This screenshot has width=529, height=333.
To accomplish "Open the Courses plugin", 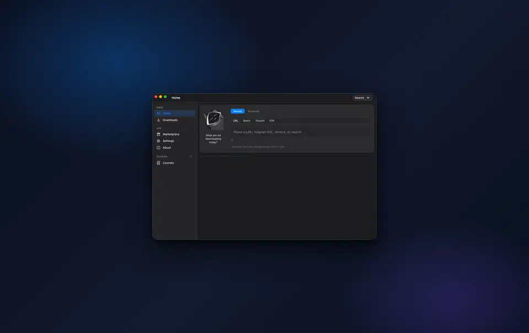I will 175,163.
